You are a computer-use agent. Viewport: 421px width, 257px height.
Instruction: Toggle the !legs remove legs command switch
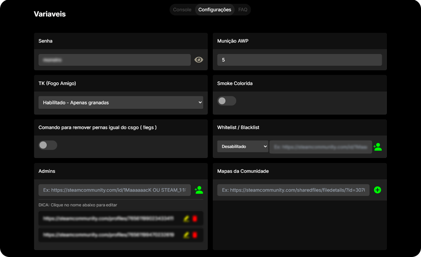48,145
